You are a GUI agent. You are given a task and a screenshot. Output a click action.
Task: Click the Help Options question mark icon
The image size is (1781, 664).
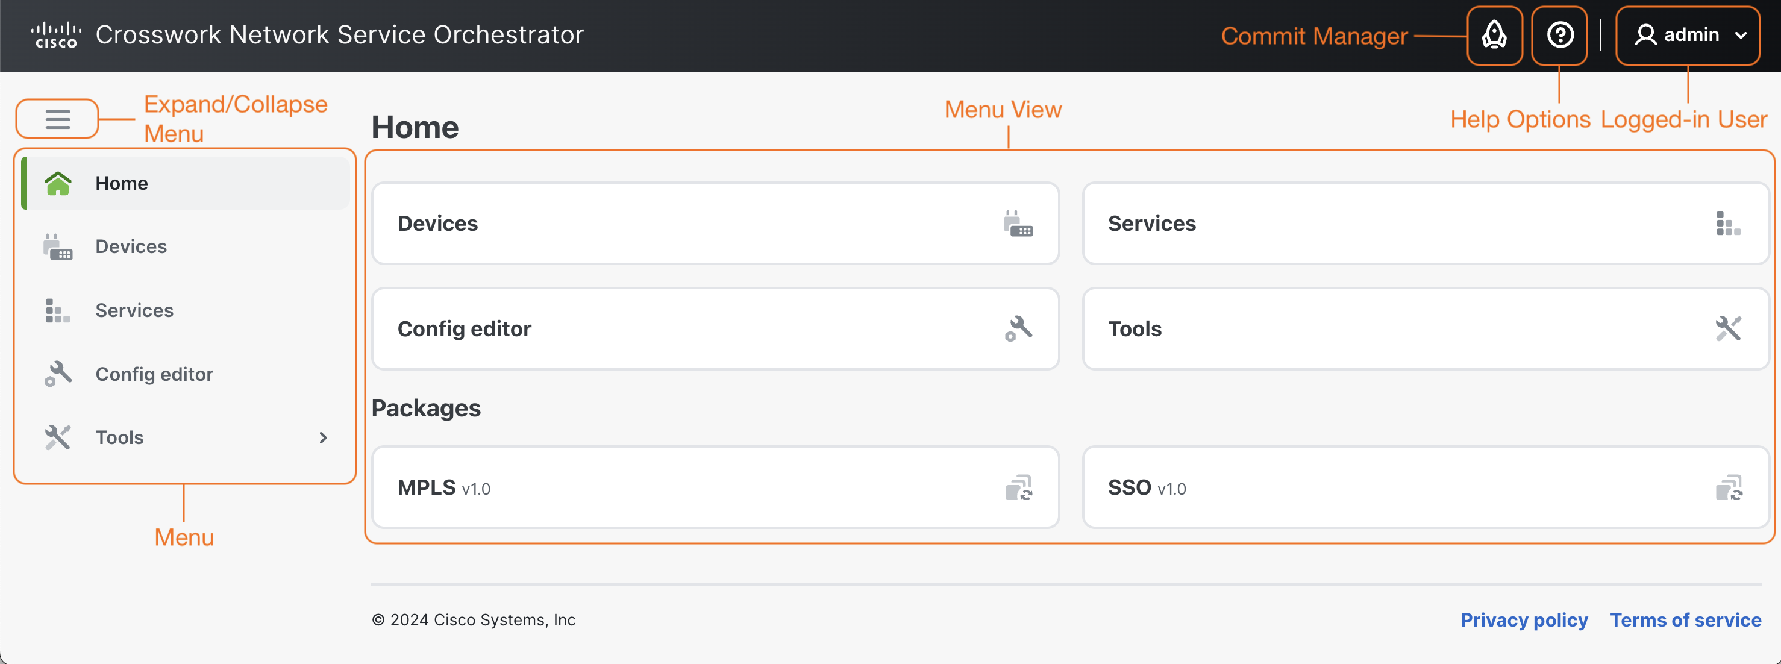click(1560, 36)
